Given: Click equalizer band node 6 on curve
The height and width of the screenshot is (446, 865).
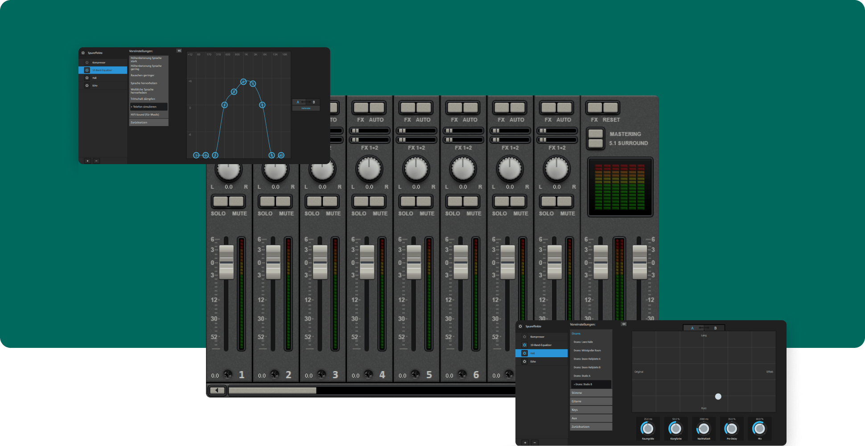Looking at the screenshot, I should 243,82.
